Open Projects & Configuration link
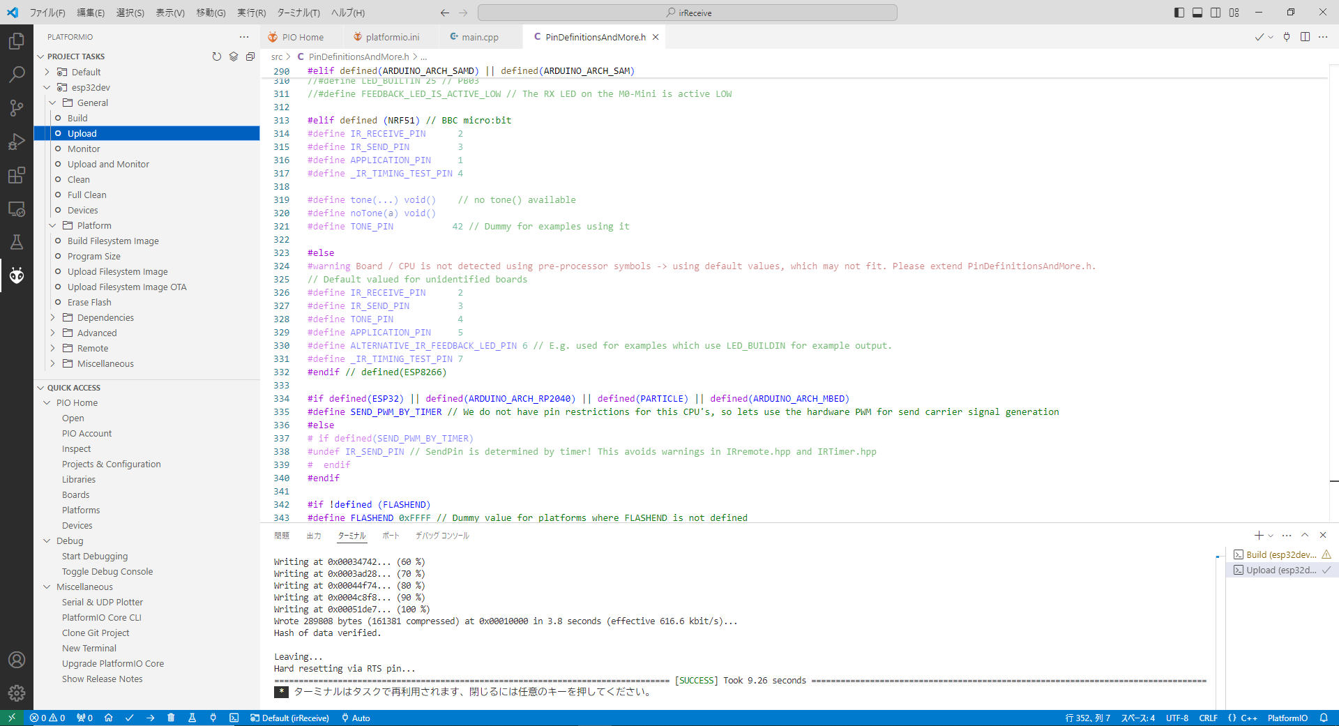Viewport: 1339px width, 726px height. point(111,464)
